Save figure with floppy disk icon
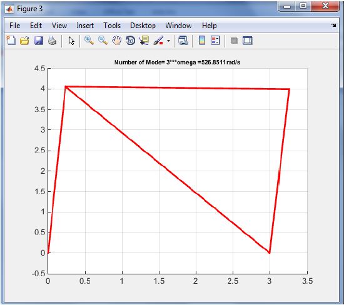The height and width of the screenshot is (305, 344). [39, 41]
